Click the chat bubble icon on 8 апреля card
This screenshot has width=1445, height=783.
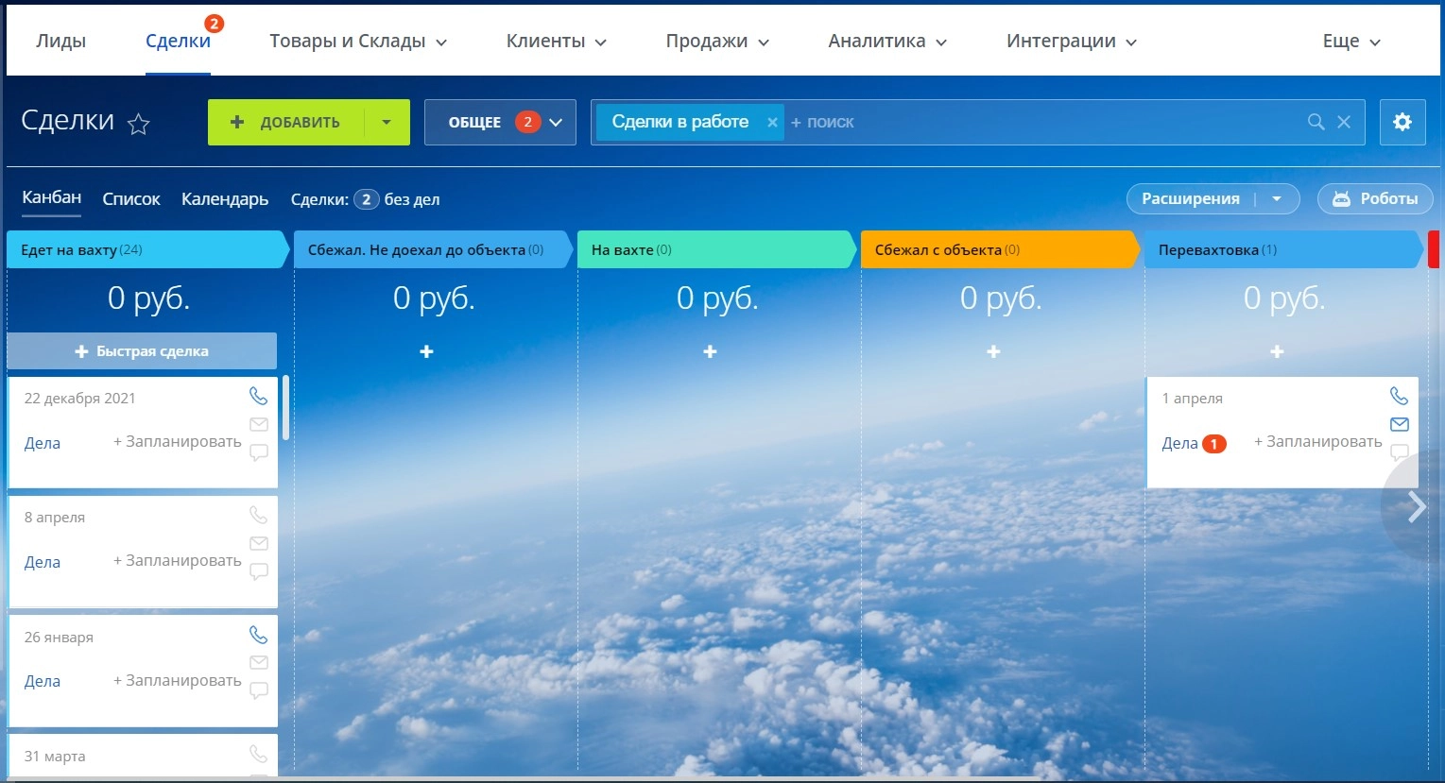[258, 571]
